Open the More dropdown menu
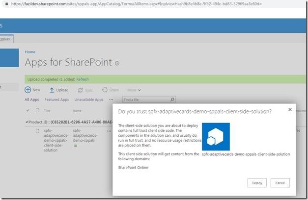The width and height of the screenshot is (308, 200). pos(134,90)
